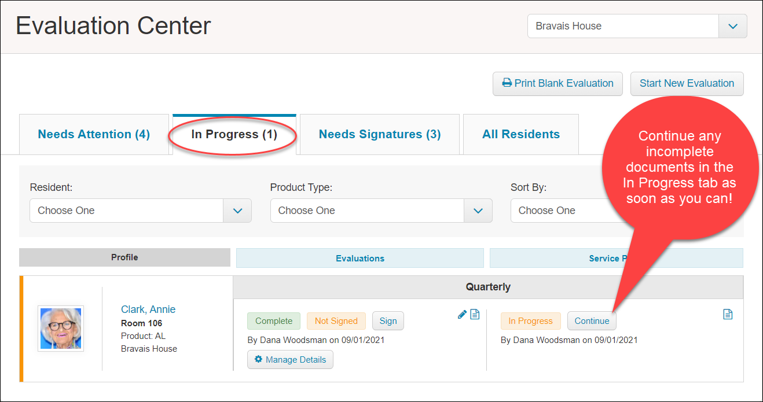Click the Manage Details button

coord(290,360)
